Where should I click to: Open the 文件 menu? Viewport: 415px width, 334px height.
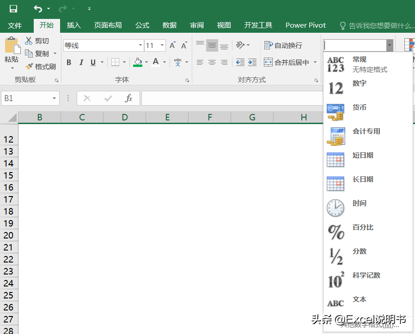click(15, 25)
